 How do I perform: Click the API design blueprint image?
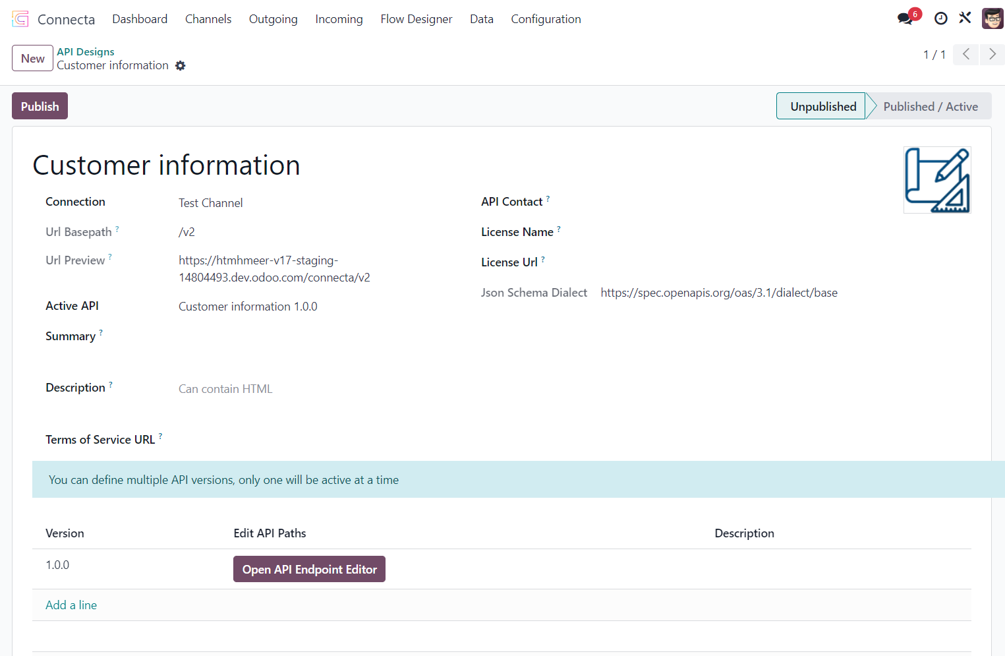coord(936,180)
